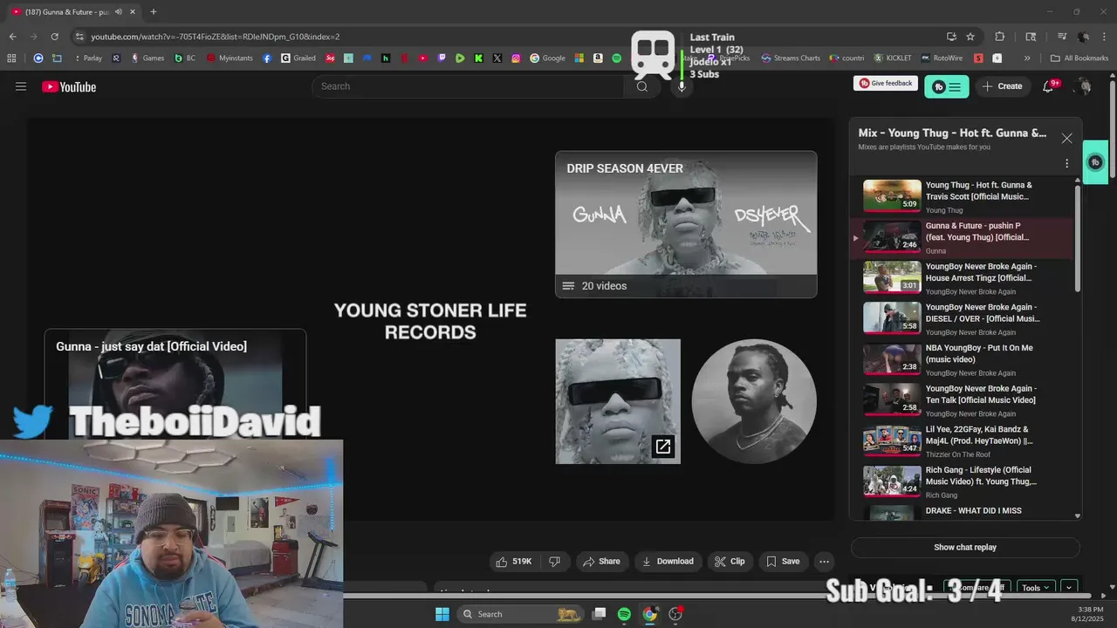1117x628 pixels.
Task: Dislike the video
Action: (x=554, y=562)
